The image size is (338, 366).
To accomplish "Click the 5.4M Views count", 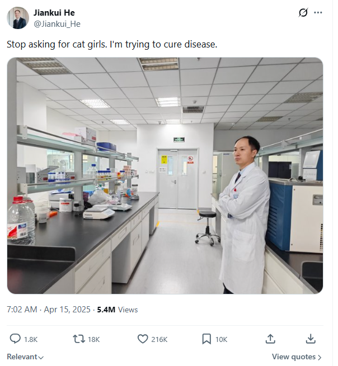I will [118, 310].
